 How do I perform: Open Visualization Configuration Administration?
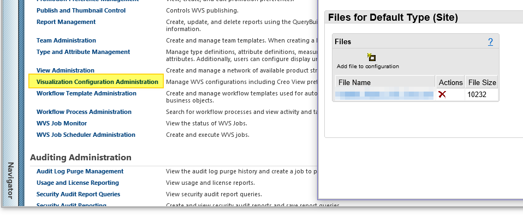point(97,82)
